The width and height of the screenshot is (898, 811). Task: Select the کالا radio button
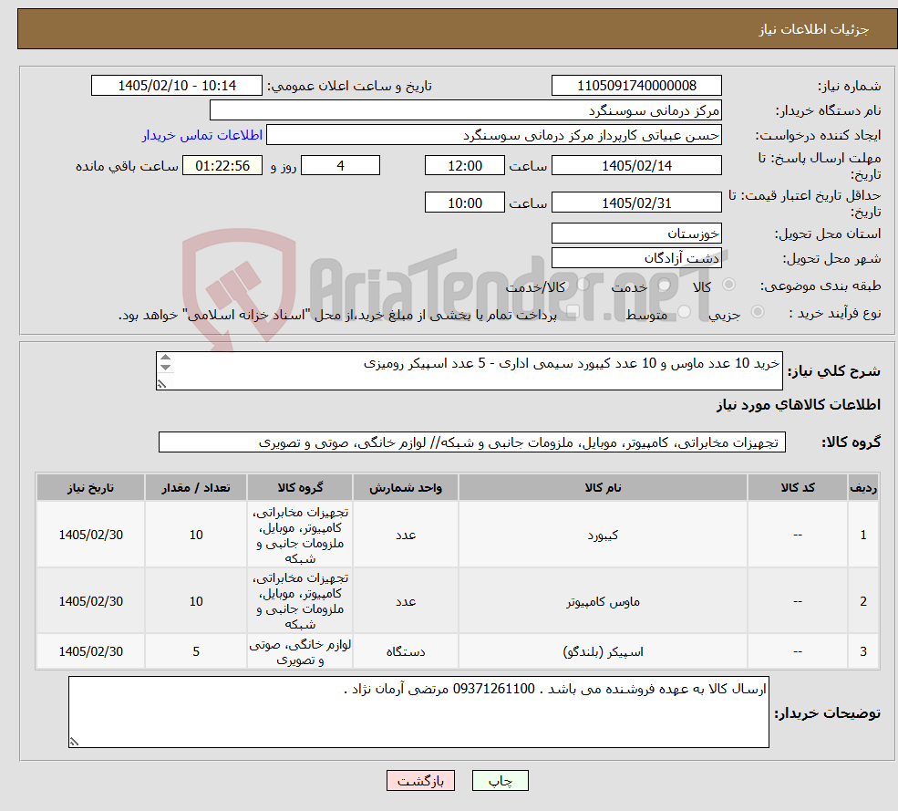pos(729,285)
